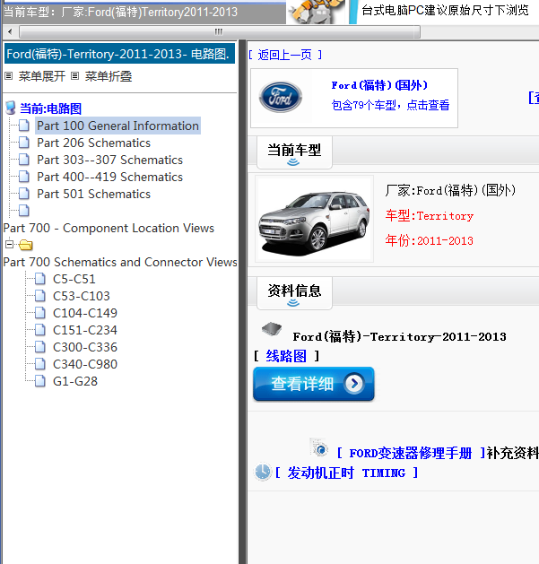This screenshot has height=564, width=539.
Task: Open Part 100 General Information
Action: pyautogui.click(x=117, y=126)
